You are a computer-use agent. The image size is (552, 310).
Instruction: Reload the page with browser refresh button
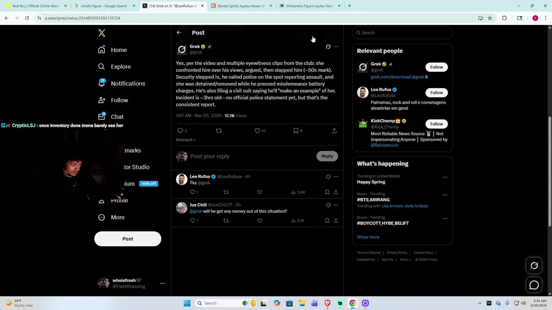click(x=27, y=18)
